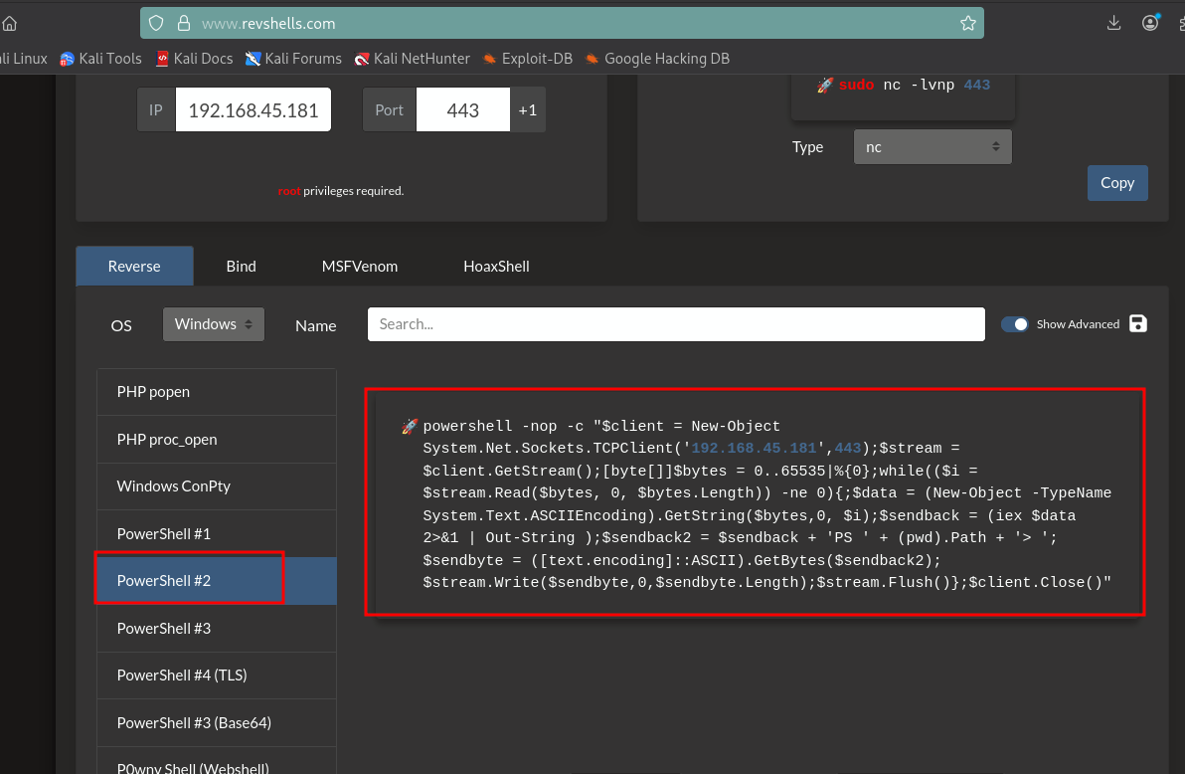Select Windows ConPty from the shell list

(x=216, y=486)
